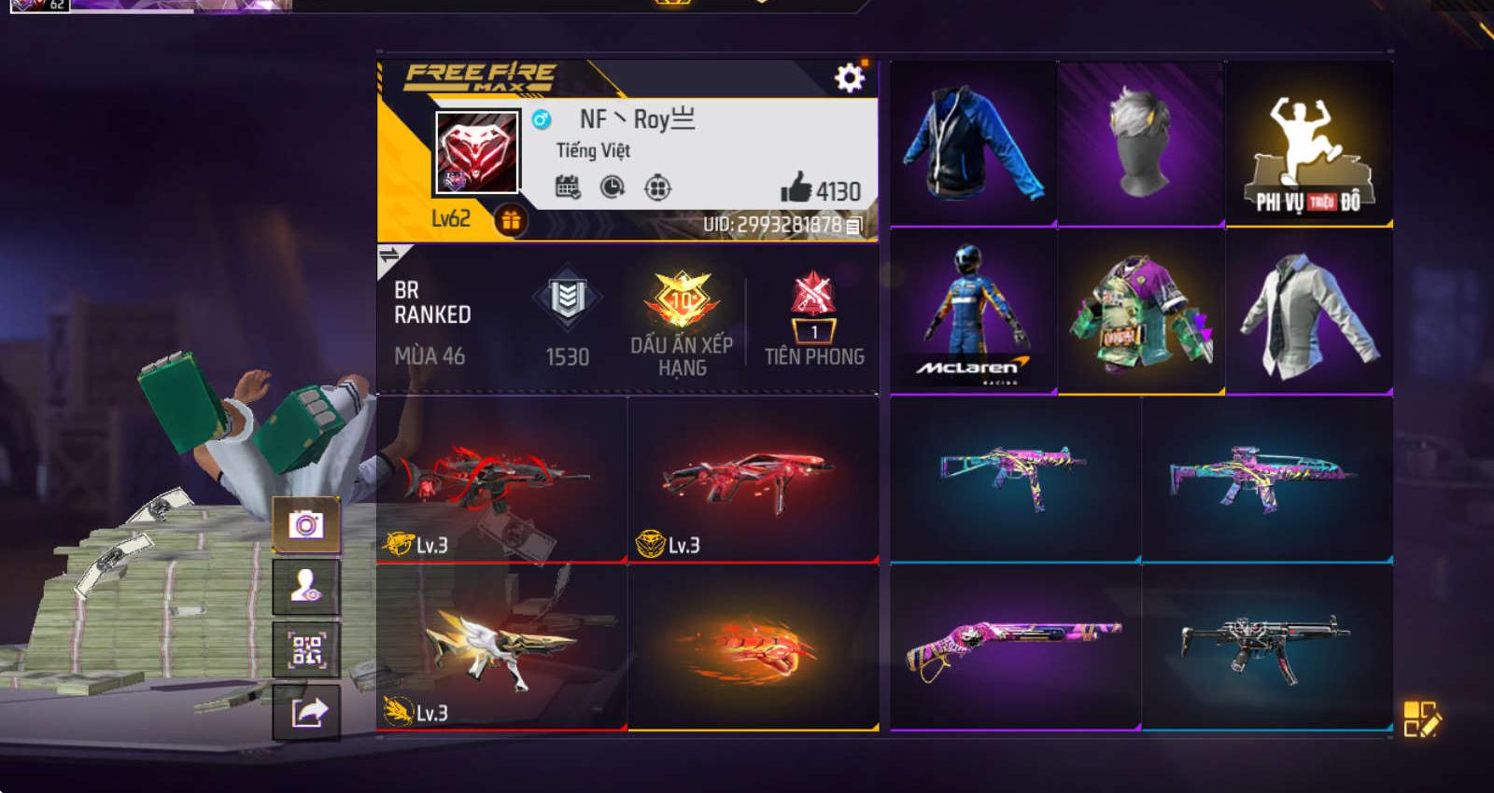The width and height of the screenshot is (1494, 793).
Task: Switch ranked mode with swap arrows
Action: click(389, 256)
